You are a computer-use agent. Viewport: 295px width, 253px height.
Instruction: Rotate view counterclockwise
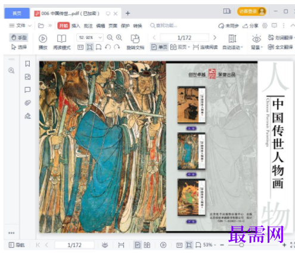(108, 47)
